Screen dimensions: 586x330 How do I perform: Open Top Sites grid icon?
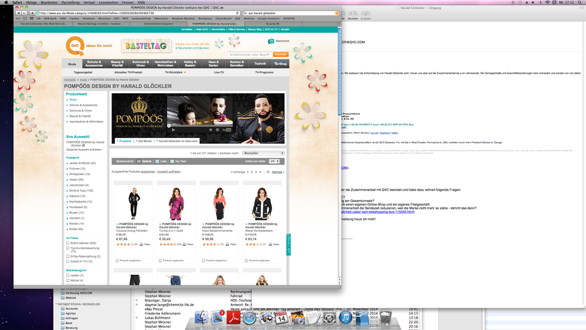tap(31, 18)
